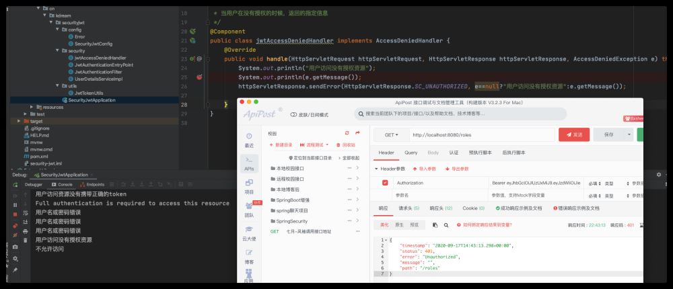Click the camera thread dump icon

pos(15,247)
